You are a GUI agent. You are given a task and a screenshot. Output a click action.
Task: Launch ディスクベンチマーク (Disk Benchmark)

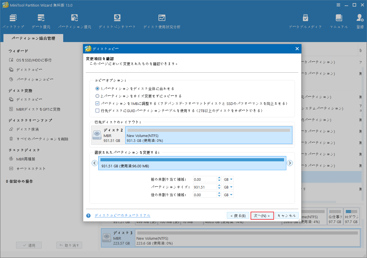117,20
